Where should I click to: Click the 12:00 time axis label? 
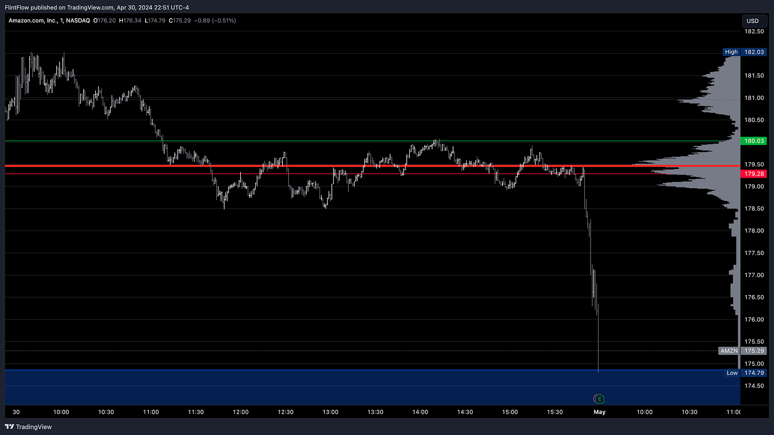click(x=241, y=412)
